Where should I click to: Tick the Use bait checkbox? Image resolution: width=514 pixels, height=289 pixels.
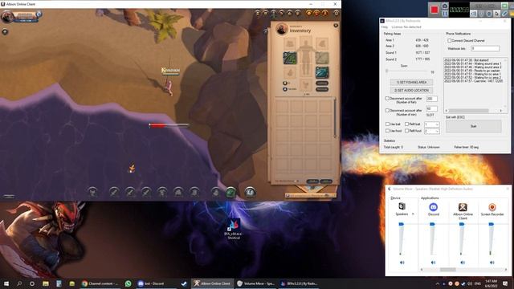[387, 124]
